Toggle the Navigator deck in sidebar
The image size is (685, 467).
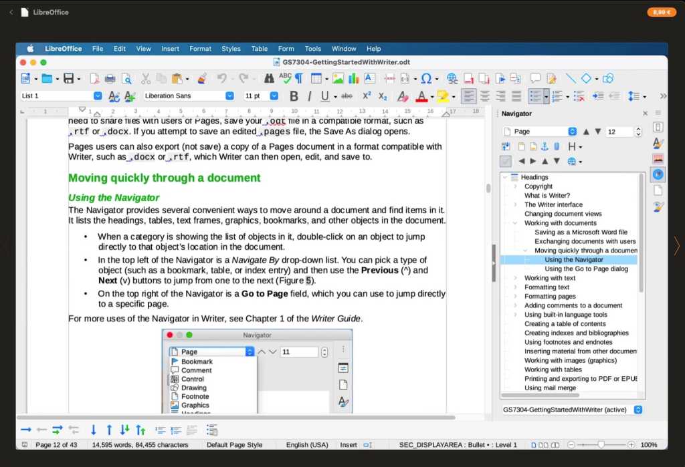[658, 174]
